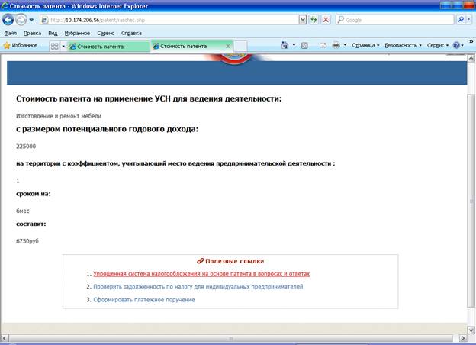The width and height of the screenshot is (476, 345).
Task: Open Quick Tabs grid icon
Action: coord(54,46)
